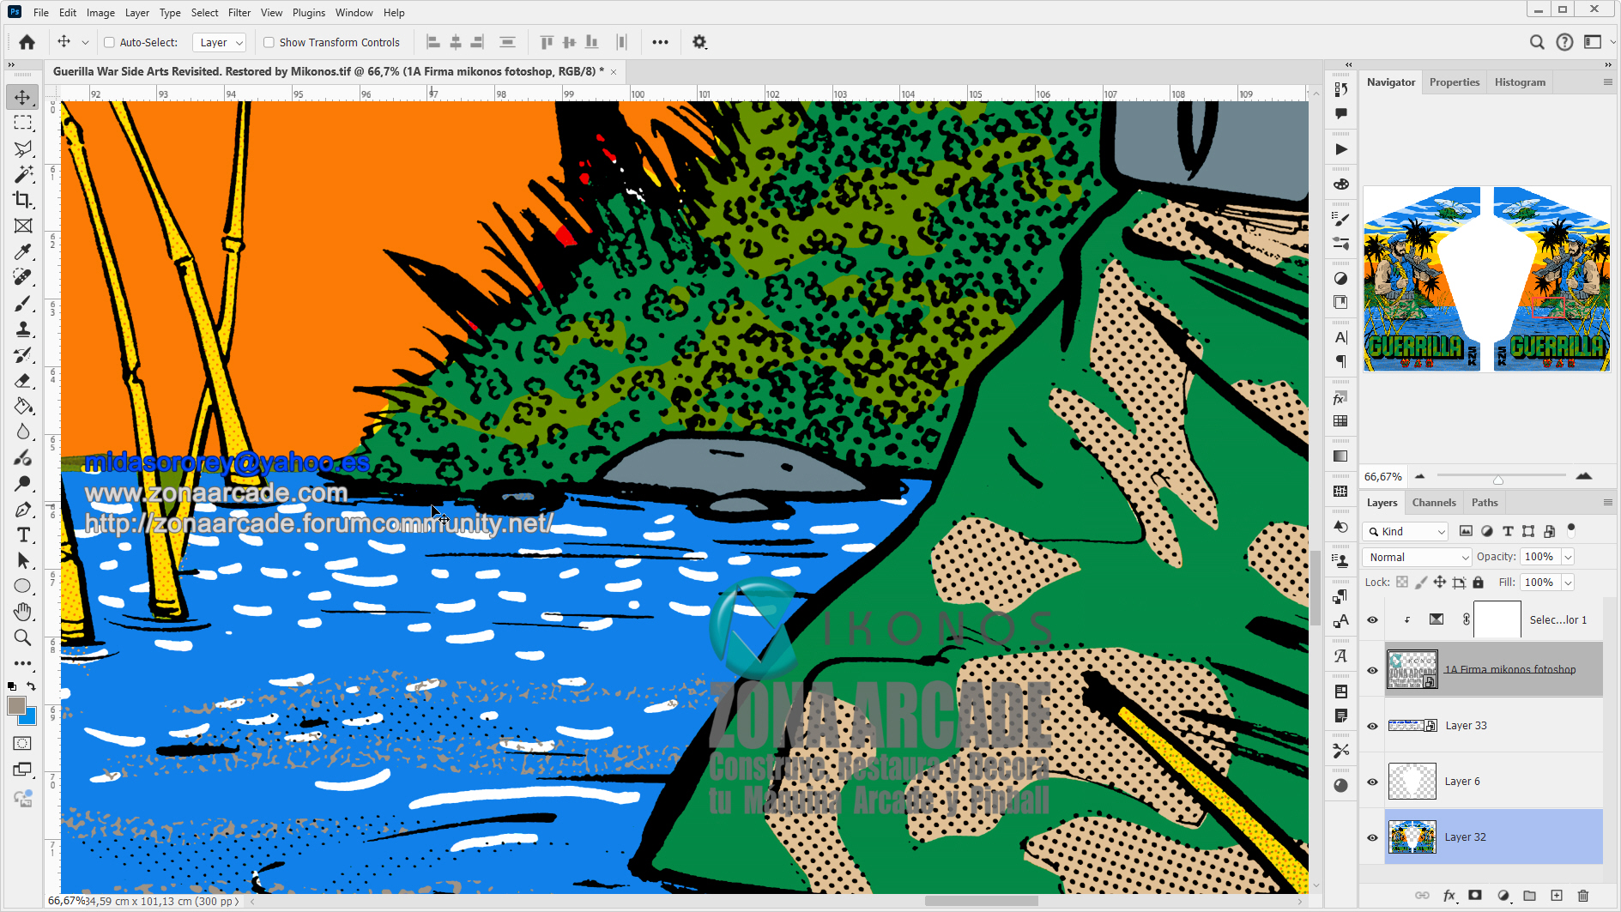Open the Image menu
Screen dimensions: 1621x912
click(100, 13)
